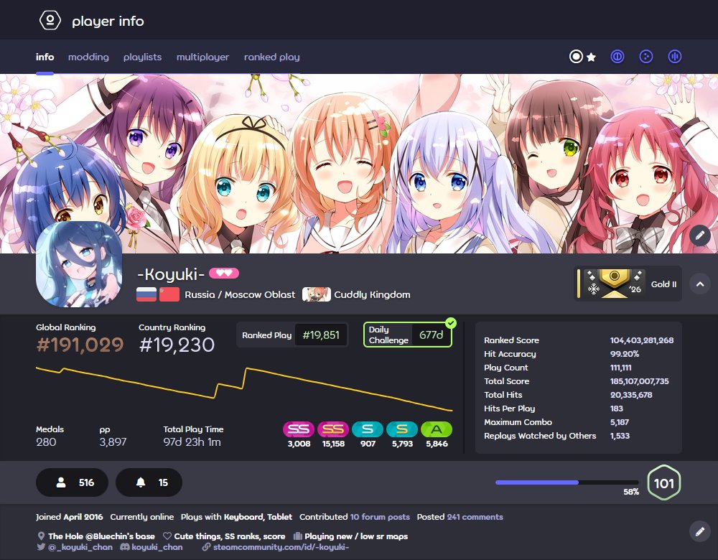Open the 10 forum posts link
The width and height of the screenshot is (718, 560).
(380, 516)
